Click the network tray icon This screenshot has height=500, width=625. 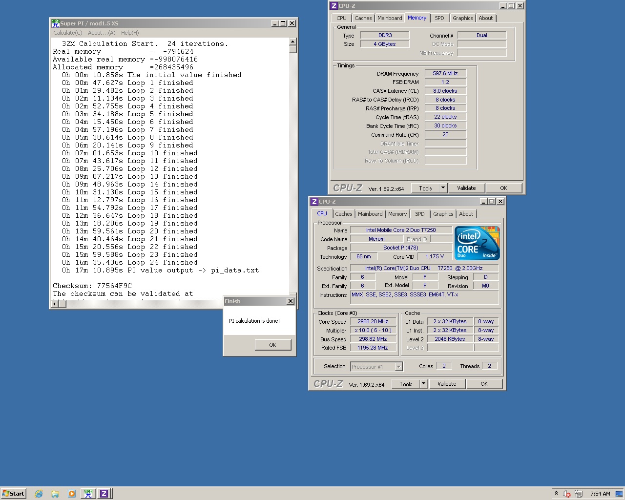pos(579,494)
